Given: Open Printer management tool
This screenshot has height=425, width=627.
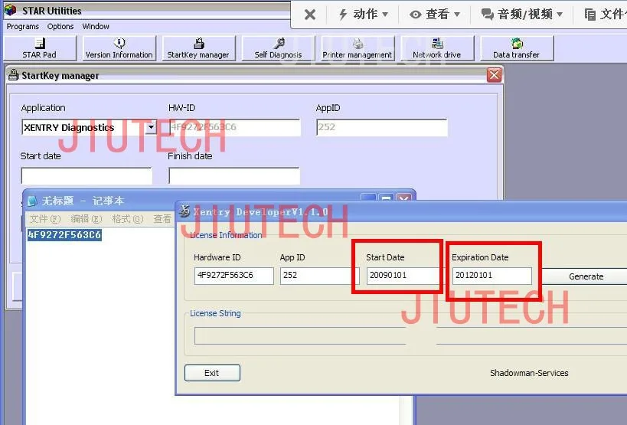Looking at the screenshot, I should point(358,48).
